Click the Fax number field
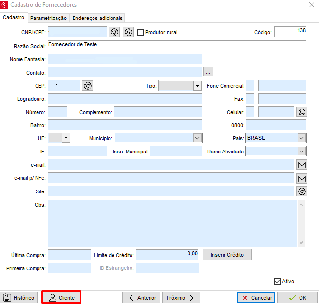The height and width of the screenshot is (305, 319). point(282,99)
